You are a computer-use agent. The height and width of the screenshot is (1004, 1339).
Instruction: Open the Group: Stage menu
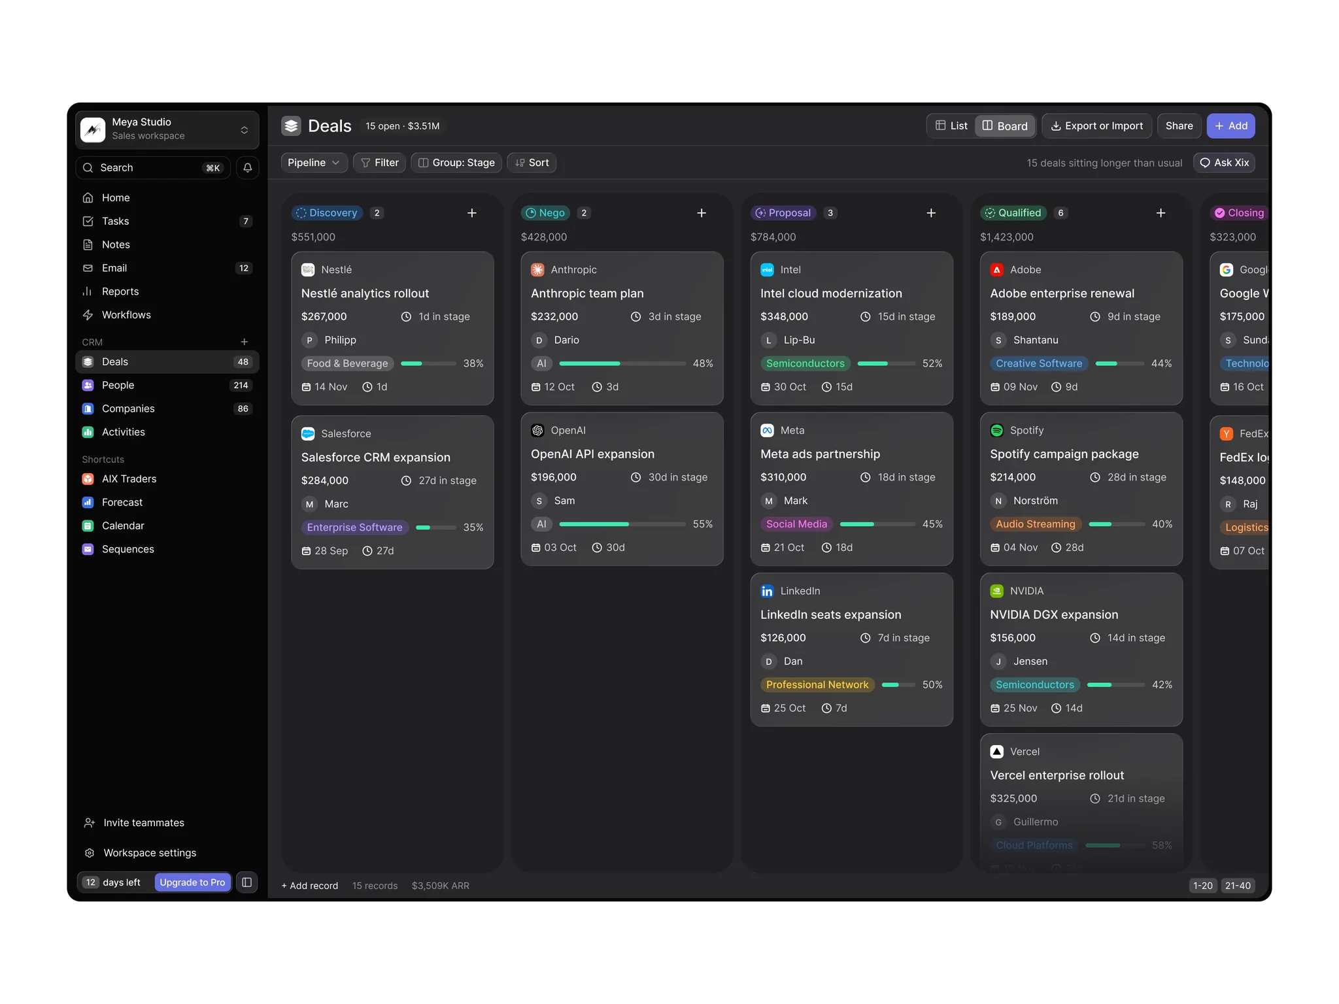click(456, 163)
